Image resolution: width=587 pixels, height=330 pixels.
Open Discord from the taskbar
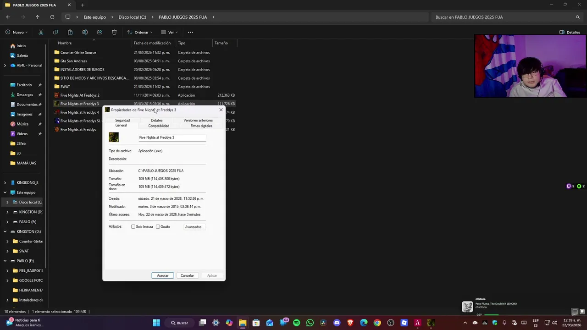coord(337,323)
